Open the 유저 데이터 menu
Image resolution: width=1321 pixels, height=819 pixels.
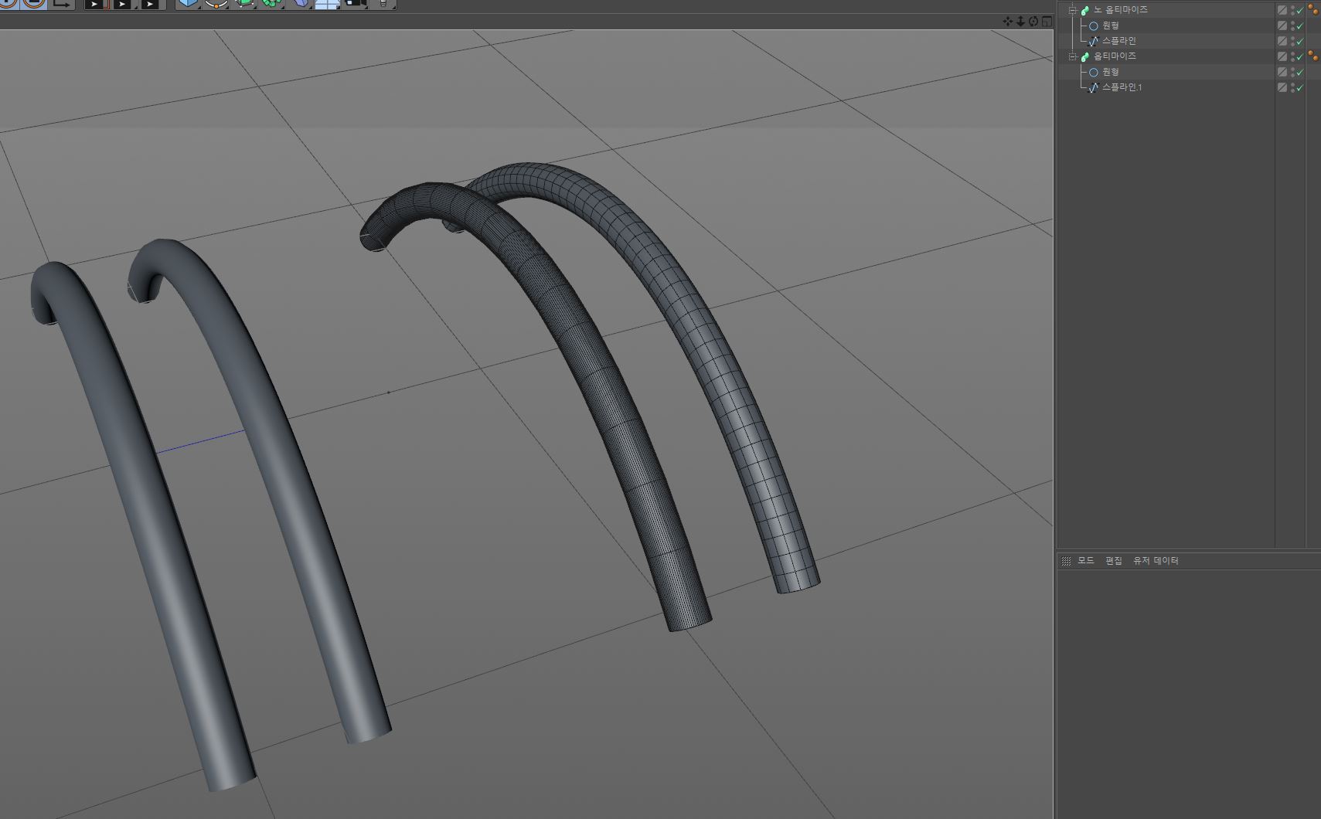(1156, 561)
